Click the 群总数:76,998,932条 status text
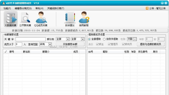 [108, 31]
